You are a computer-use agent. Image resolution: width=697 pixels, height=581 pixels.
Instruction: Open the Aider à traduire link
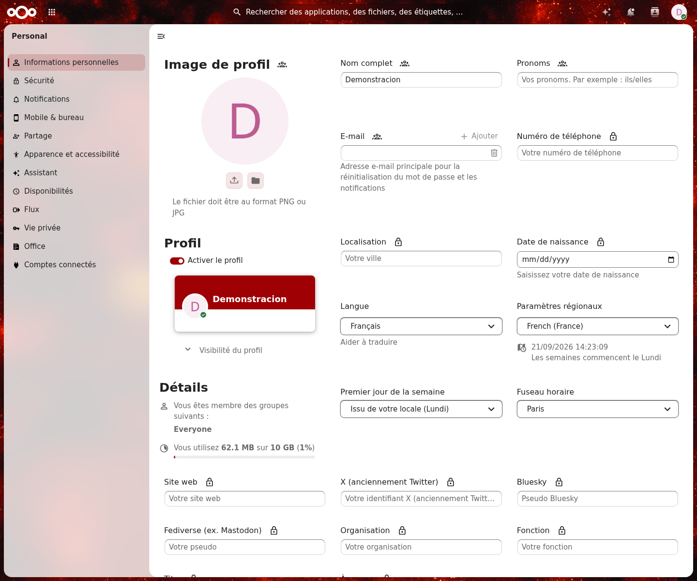369,342
